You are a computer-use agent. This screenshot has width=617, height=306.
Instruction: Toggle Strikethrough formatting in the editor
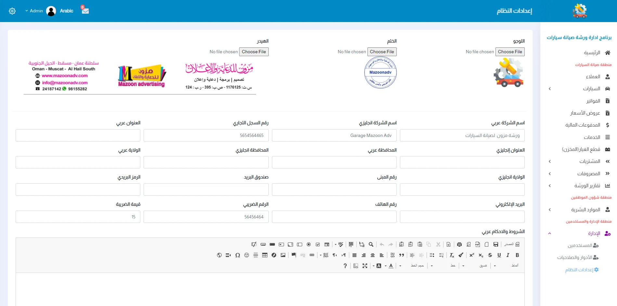490,255
